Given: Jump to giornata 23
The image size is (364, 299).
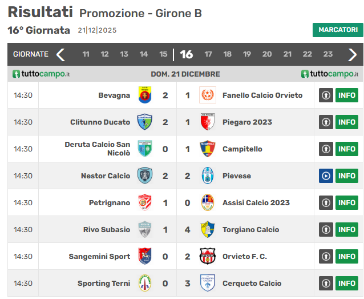Looking at the screenshot, I should pyautogui.click(x=327, y=54).
